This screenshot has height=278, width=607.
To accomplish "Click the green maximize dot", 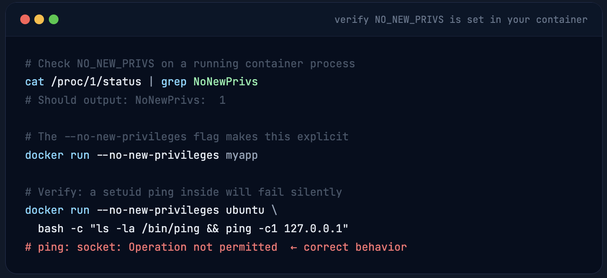I will pos(54,19).
